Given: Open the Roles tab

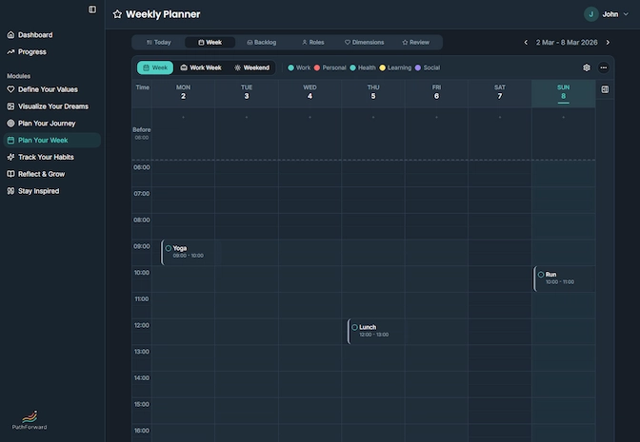Looking at the screenshot, I should [x=313, y=43].
